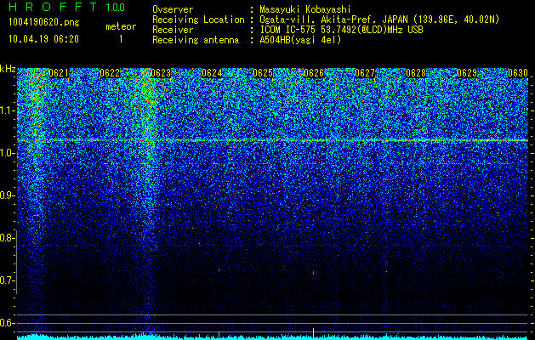Click the 0622 time marker
Image resolution: width=535 pixels, height=340 pixels.
click(110, 73)
